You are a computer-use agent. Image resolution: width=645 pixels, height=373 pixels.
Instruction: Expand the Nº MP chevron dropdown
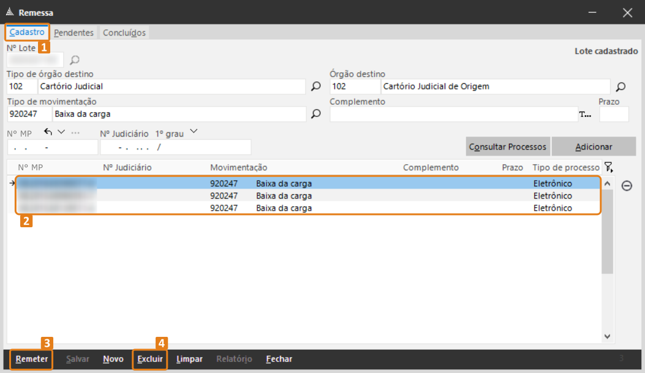pyautogui.click(x=61, y=132)
